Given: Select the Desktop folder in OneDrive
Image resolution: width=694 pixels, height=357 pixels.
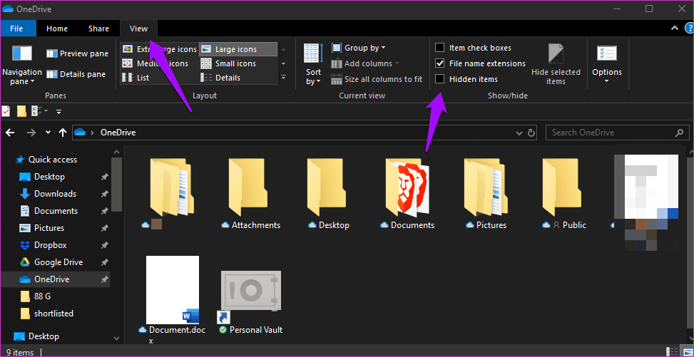Looking at the screenshot, I should click(329, 193).
